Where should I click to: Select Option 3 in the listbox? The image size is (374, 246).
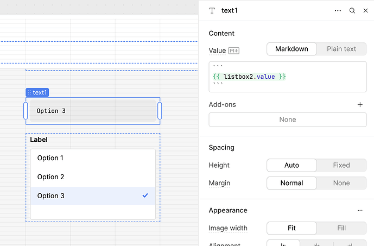click(93, 196)
